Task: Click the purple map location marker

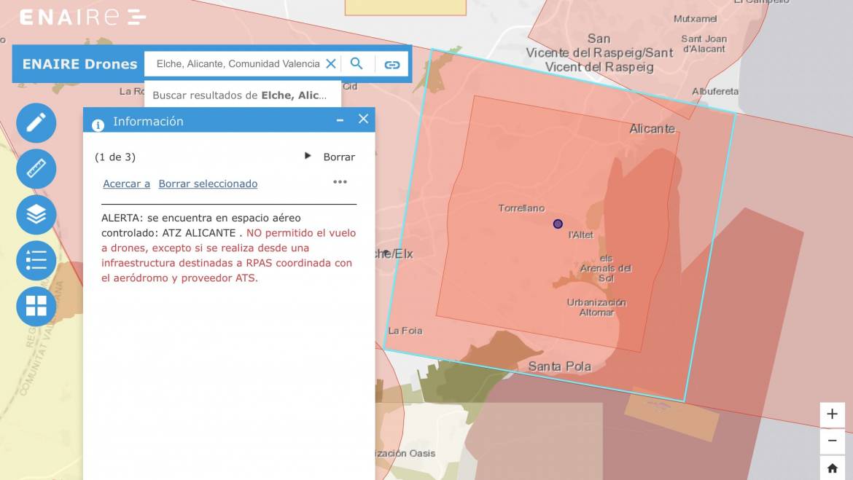Action: 558,224
